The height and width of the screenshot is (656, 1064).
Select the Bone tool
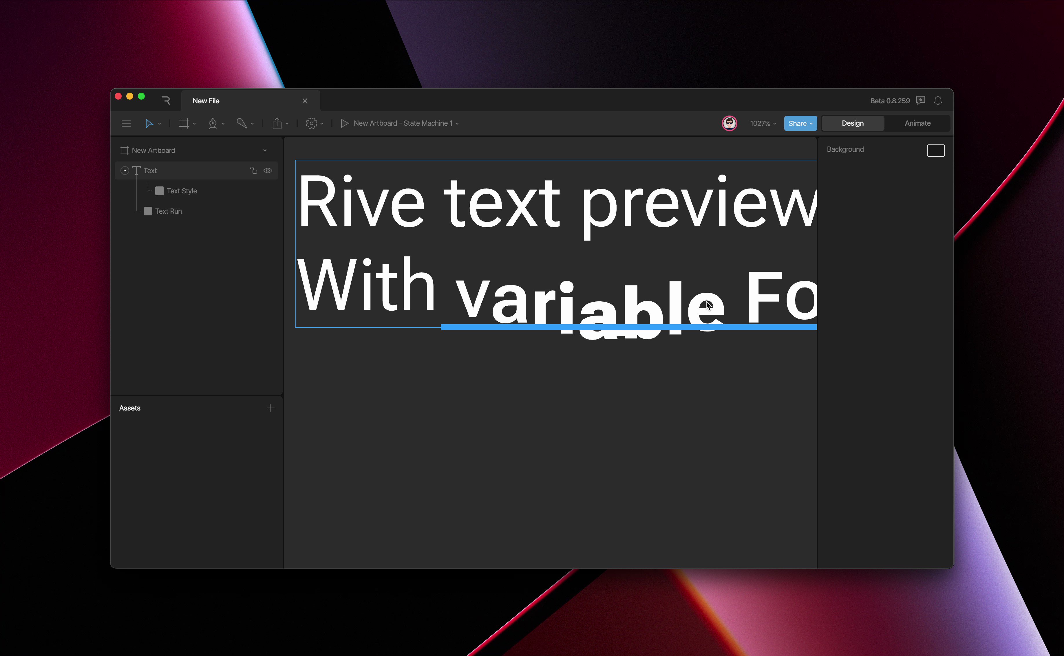pyautogui.click(x=242, y=124)
